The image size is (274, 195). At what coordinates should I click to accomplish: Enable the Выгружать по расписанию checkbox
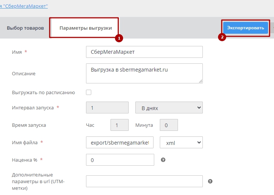89,92
